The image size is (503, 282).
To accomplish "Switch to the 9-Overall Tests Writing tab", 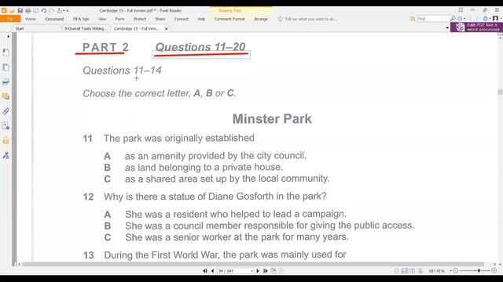I will click(x=86, y=28).
